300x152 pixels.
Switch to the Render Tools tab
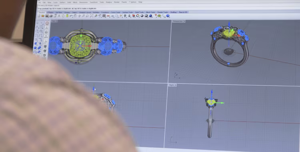pos(162,12)
